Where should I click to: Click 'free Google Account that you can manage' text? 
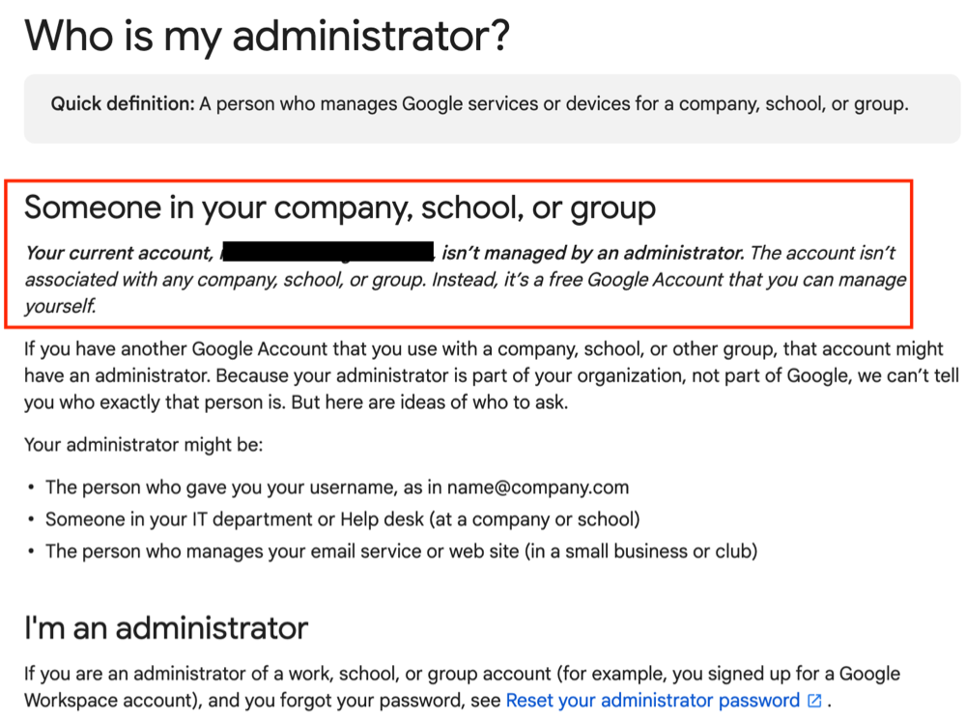click(x=727, y=280)
